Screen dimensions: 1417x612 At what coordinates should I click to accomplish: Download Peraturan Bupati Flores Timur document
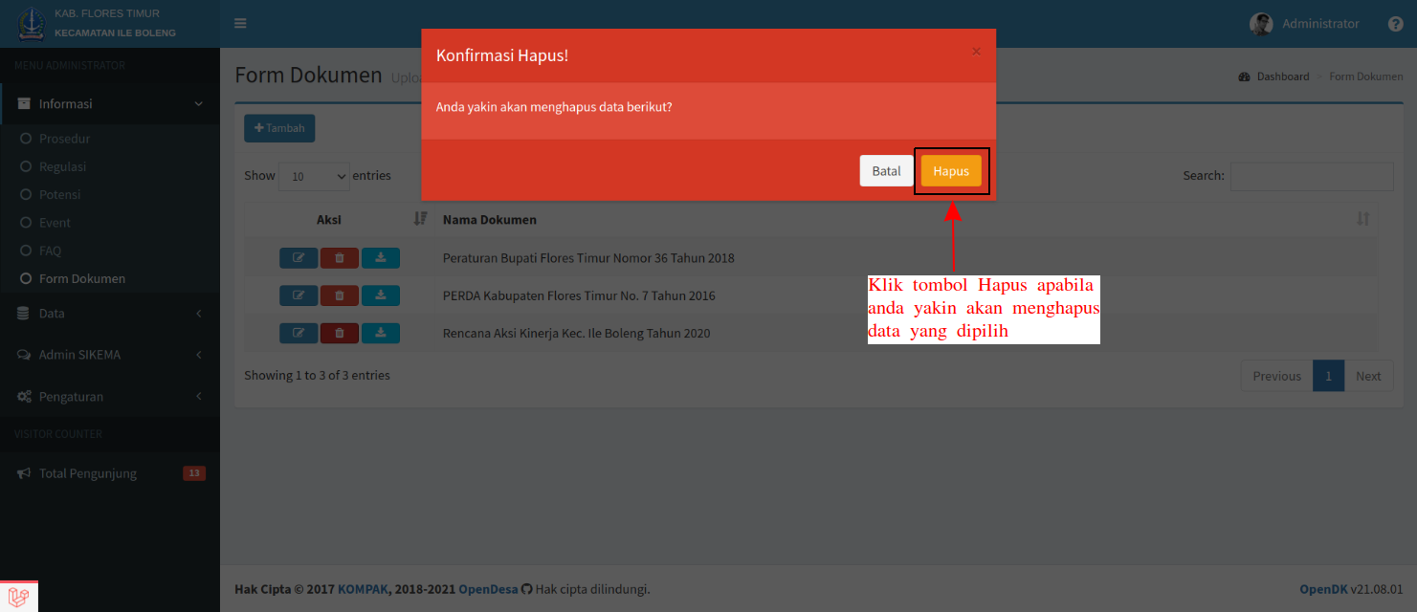[381, 257]
